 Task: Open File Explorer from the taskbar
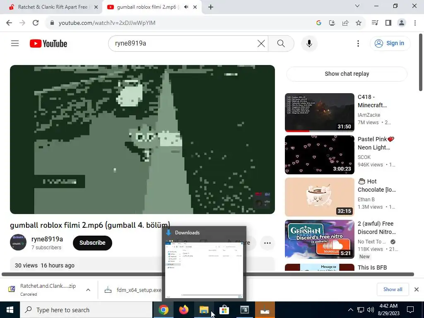pyautogui.click(x=204, y=310)
